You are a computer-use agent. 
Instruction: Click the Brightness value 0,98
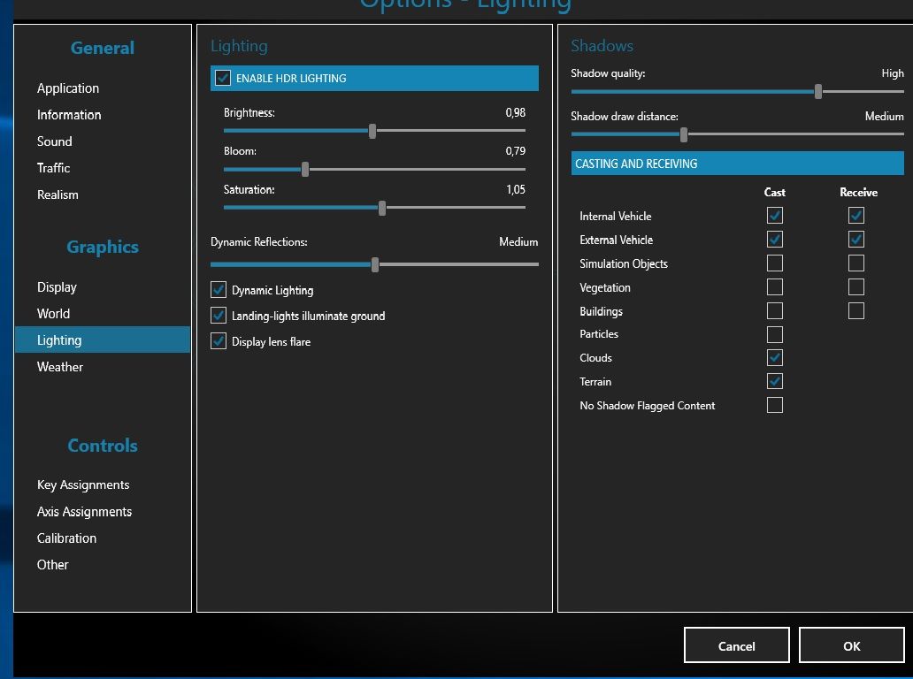(x=515, y=113)
